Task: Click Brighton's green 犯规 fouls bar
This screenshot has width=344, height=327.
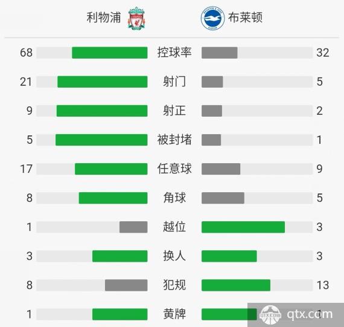Action: 236,285
